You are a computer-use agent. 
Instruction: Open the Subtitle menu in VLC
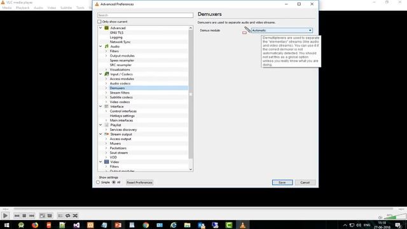[x=66, y=8]
